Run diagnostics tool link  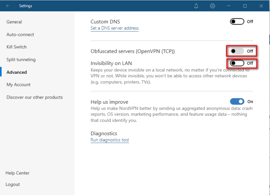(x=110, y=140)
